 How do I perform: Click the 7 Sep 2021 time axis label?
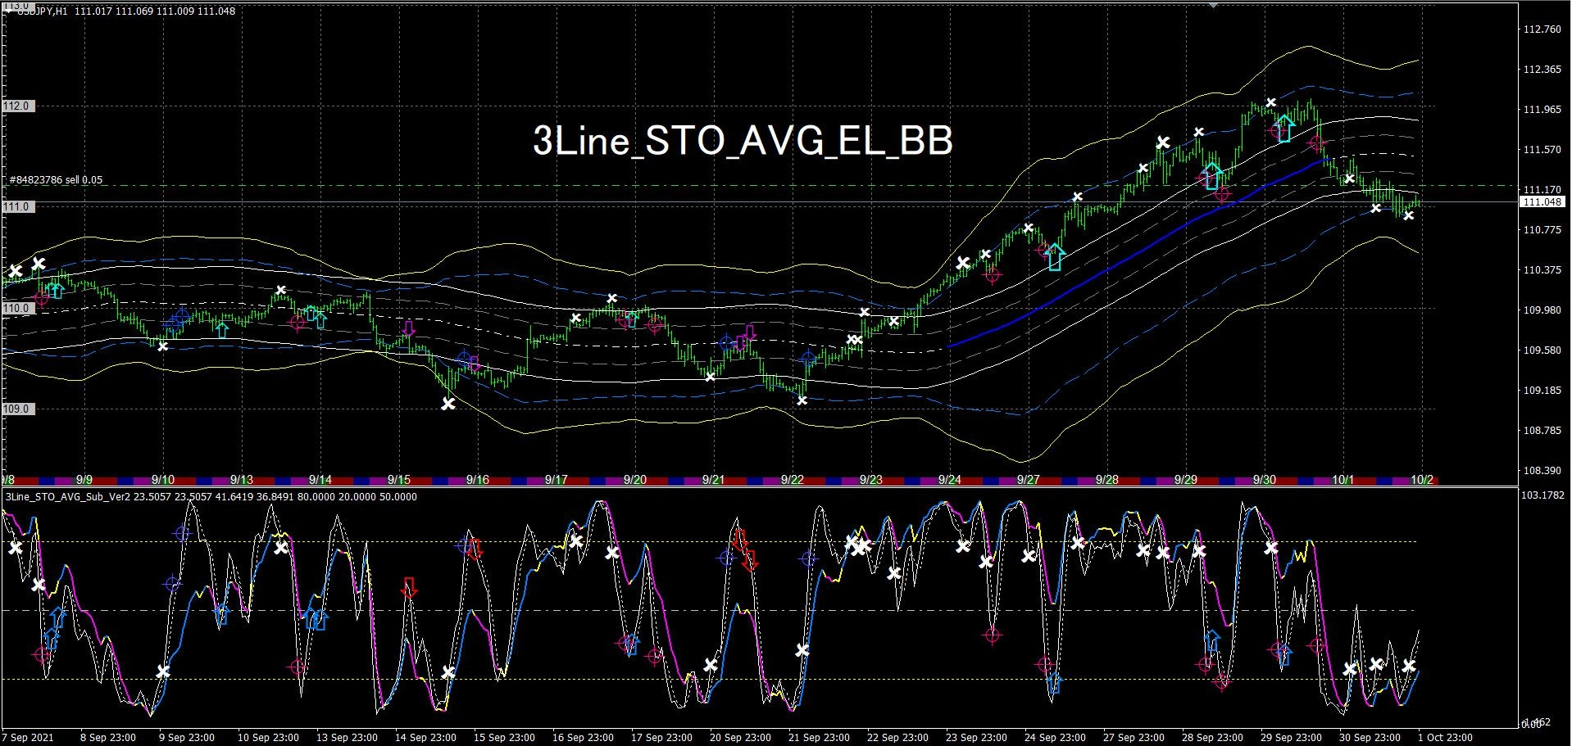29,737
